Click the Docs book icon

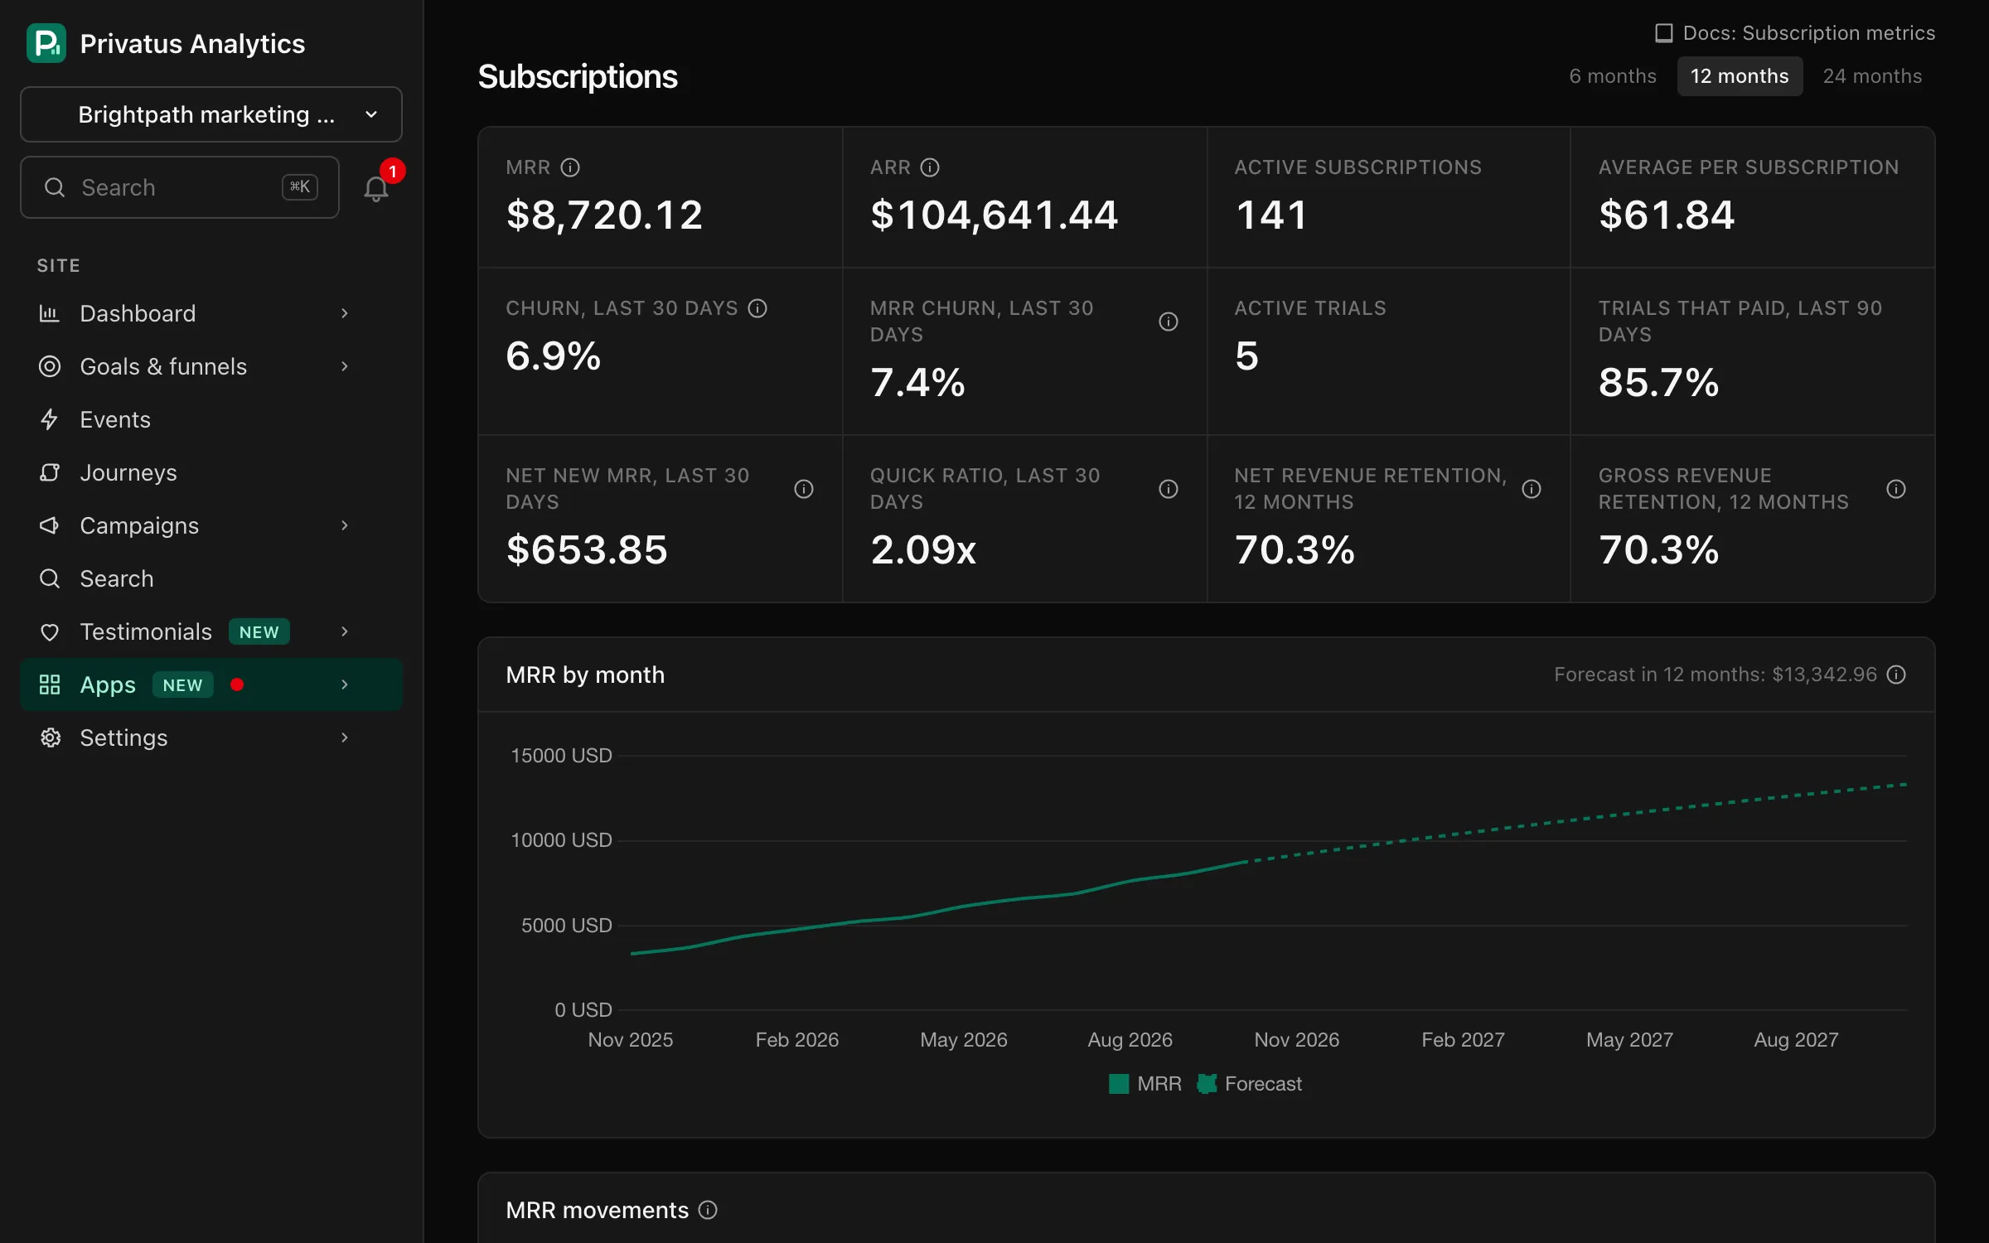pyautogui.click(x=1664, y=33)
